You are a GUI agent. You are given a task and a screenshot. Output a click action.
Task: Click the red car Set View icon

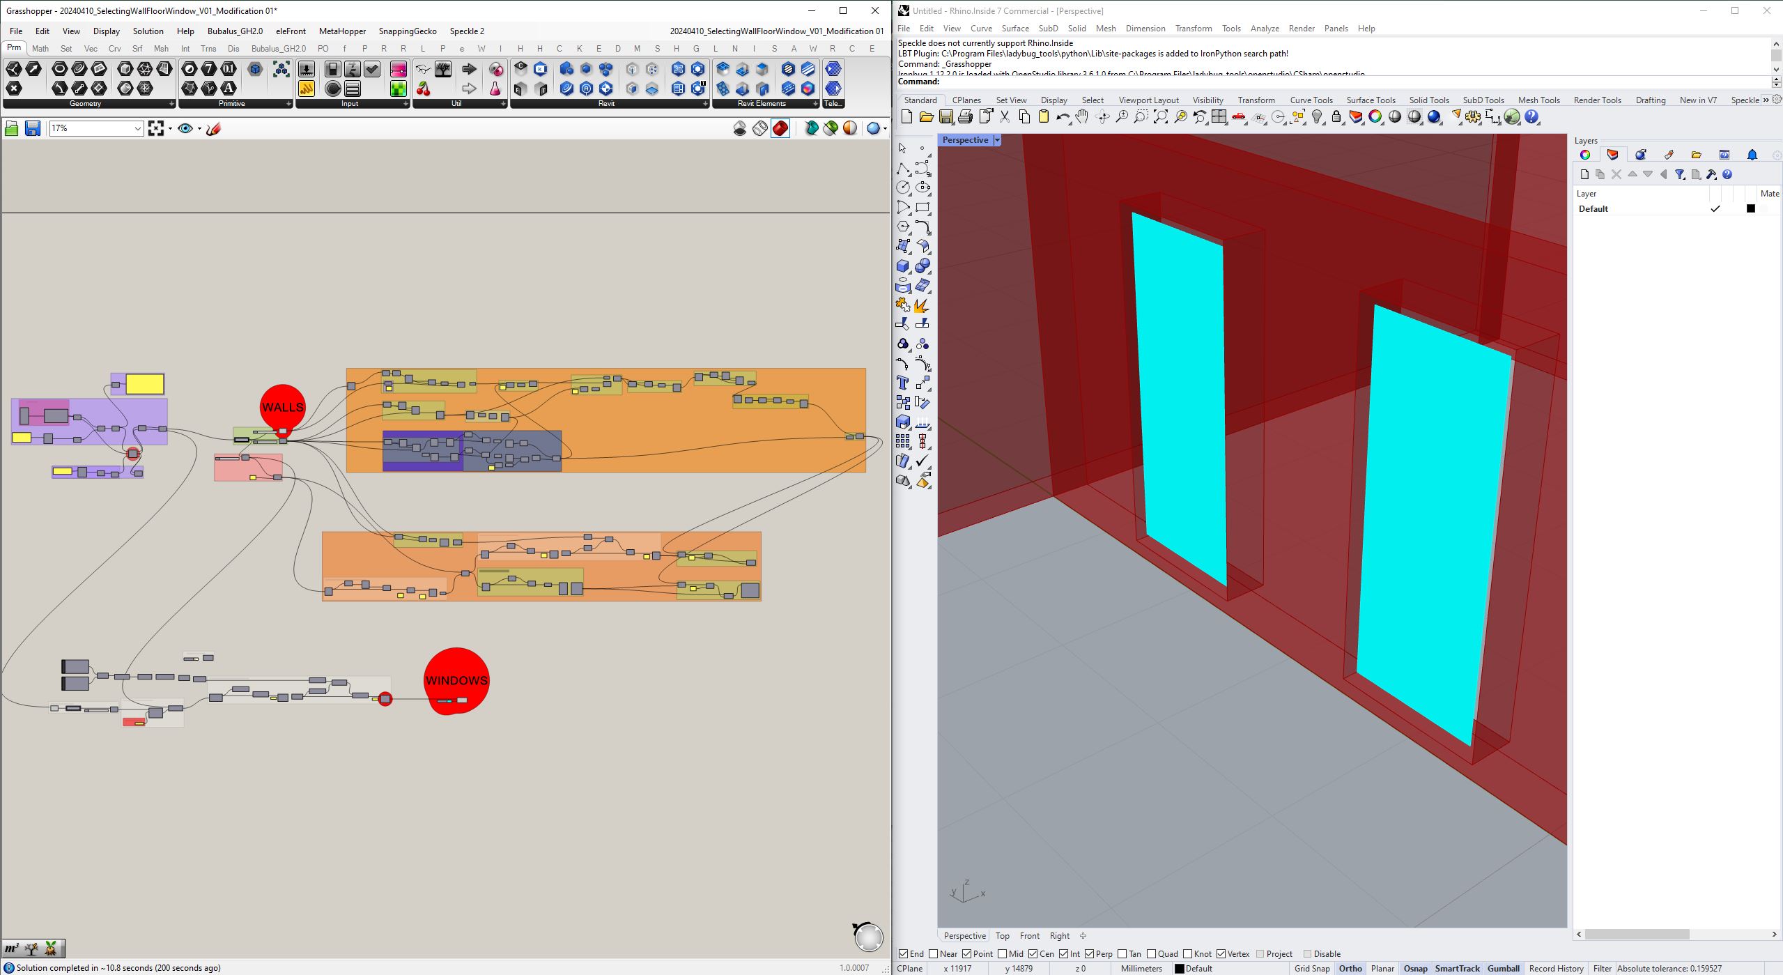click(1239, 117)
